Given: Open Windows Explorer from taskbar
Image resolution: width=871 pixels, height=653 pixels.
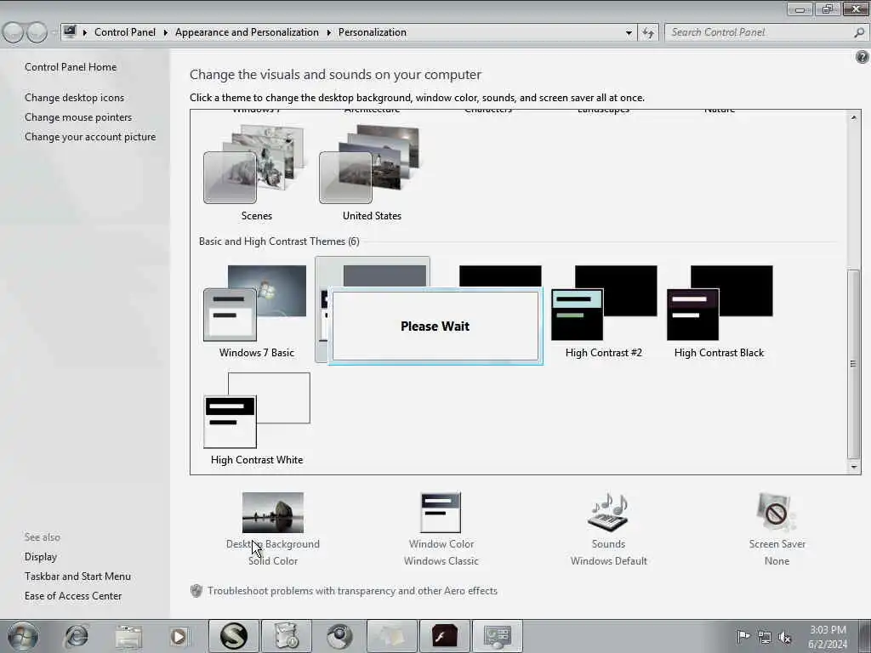Looking at the screenshot, I should point(128,637).
